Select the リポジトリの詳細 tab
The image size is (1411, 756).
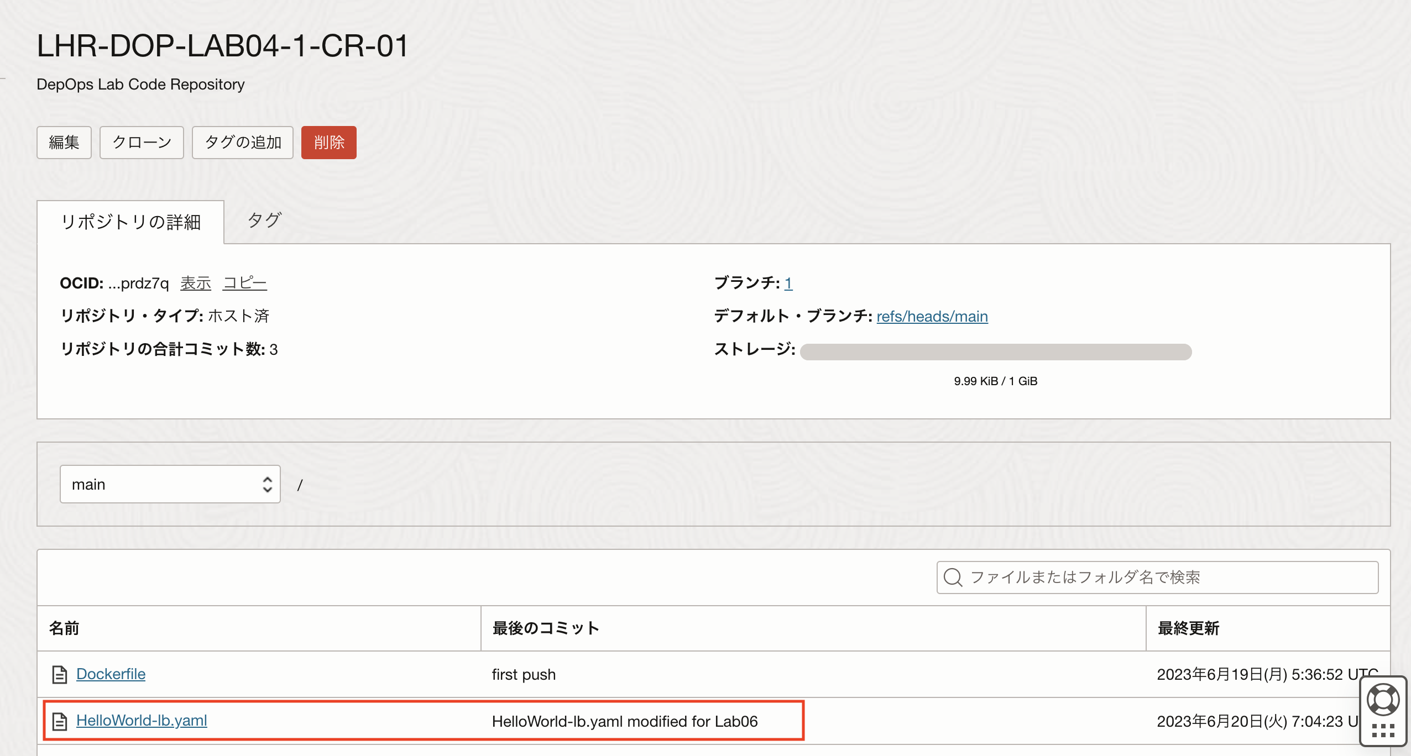[130, 222]
